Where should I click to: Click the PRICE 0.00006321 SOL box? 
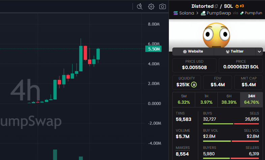click(241, 65)
